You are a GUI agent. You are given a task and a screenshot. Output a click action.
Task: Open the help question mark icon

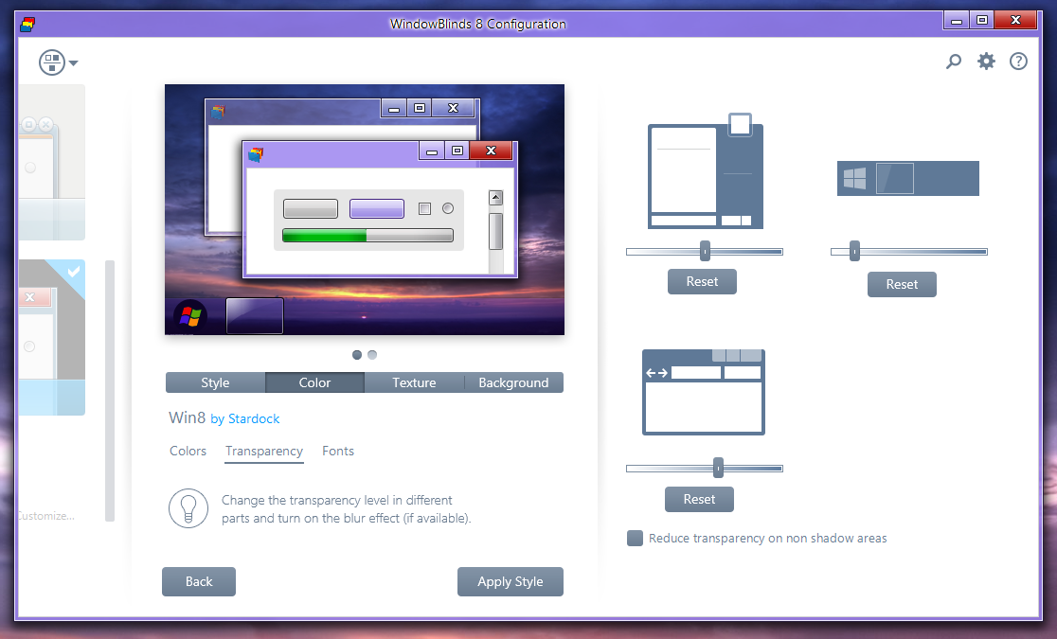point(1018,62)
